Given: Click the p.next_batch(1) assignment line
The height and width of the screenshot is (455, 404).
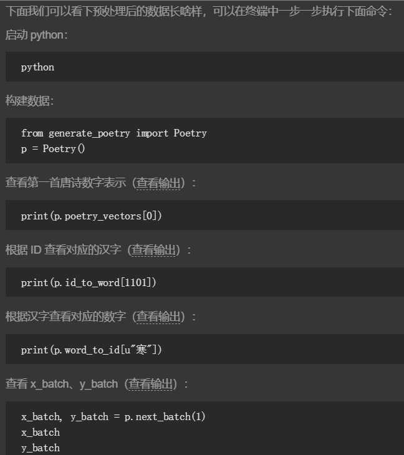Looking at the screenshot, I should click(113, 417).
